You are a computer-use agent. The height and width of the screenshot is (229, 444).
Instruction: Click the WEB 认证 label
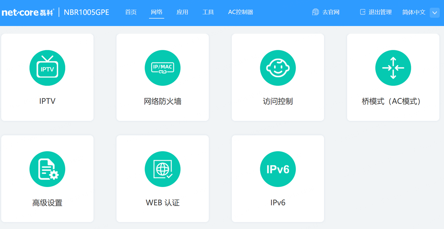(x=163, y=203)
